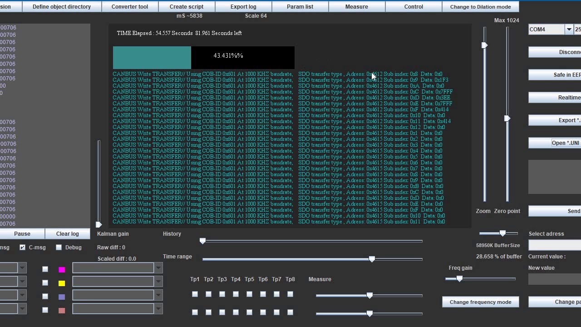The image size is (581, 327).
Task: Select log line with Data: 0x1F3
Action: [x=281, y=80]
